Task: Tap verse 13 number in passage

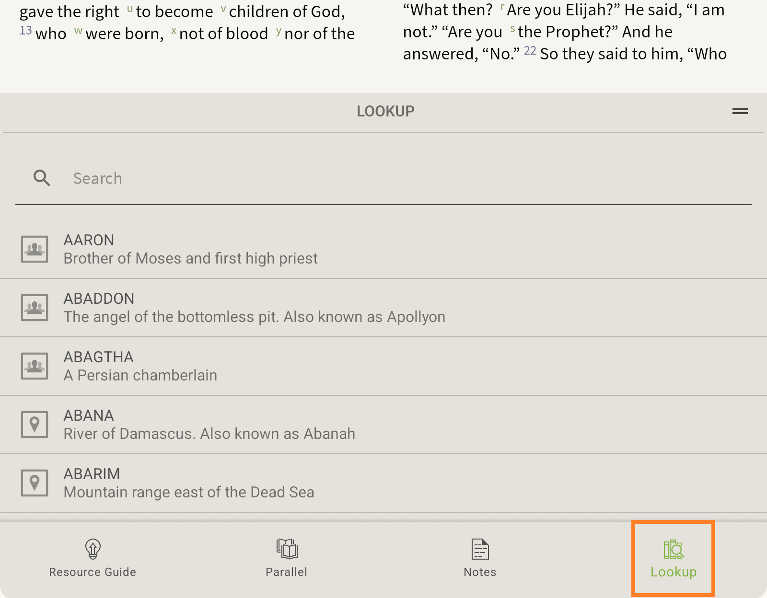Action: point(26,31)
